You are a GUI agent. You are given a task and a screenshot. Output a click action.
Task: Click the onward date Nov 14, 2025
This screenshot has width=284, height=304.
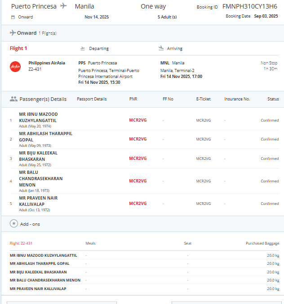[x=97, y=17]
